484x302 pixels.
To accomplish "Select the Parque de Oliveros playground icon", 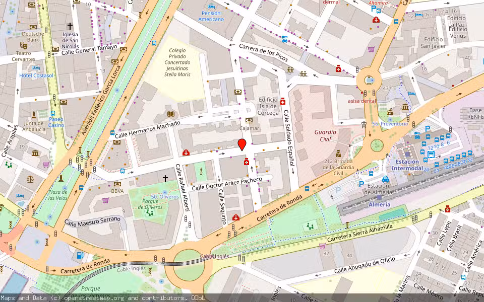I will click(x=150, y=212).
